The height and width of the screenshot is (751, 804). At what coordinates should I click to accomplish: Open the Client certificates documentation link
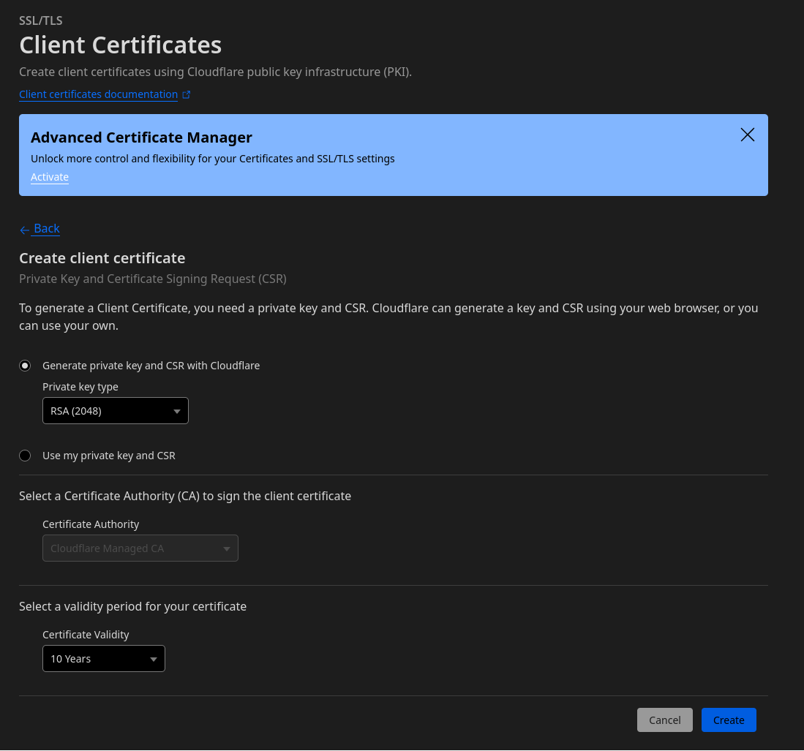pyautogui.click(x=99, y=94)
